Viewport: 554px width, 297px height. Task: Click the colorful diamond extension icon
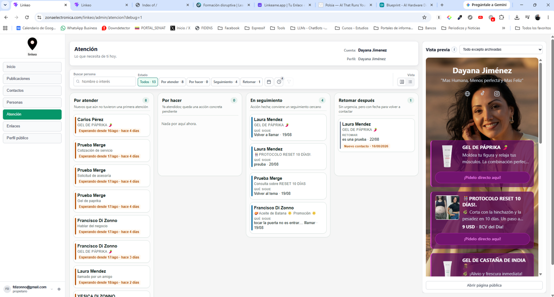pos(449,17)
